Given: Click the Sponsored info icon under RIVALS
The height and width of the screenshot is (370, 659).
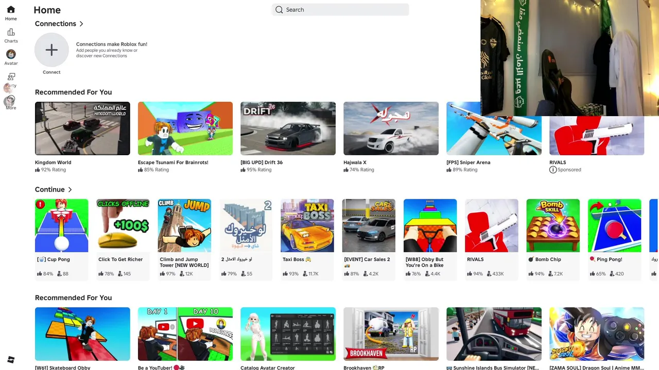Looking at the screenshot, I should tap(553, 170).
